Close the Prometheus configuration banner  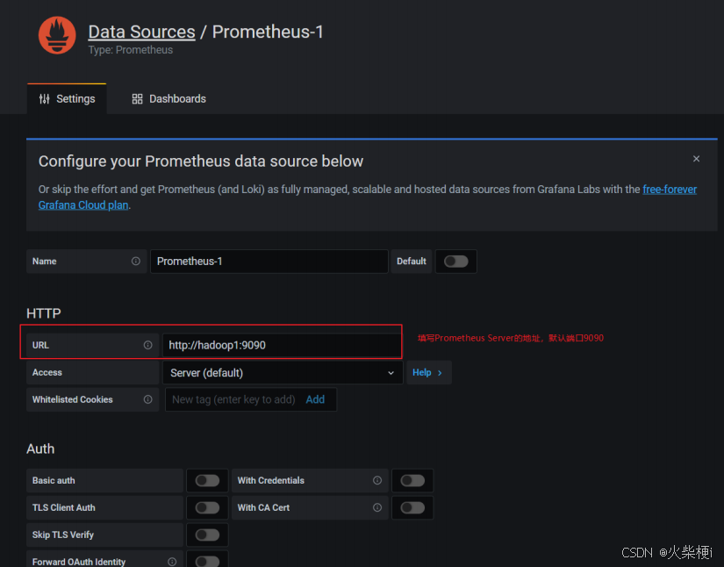(696, 159)
